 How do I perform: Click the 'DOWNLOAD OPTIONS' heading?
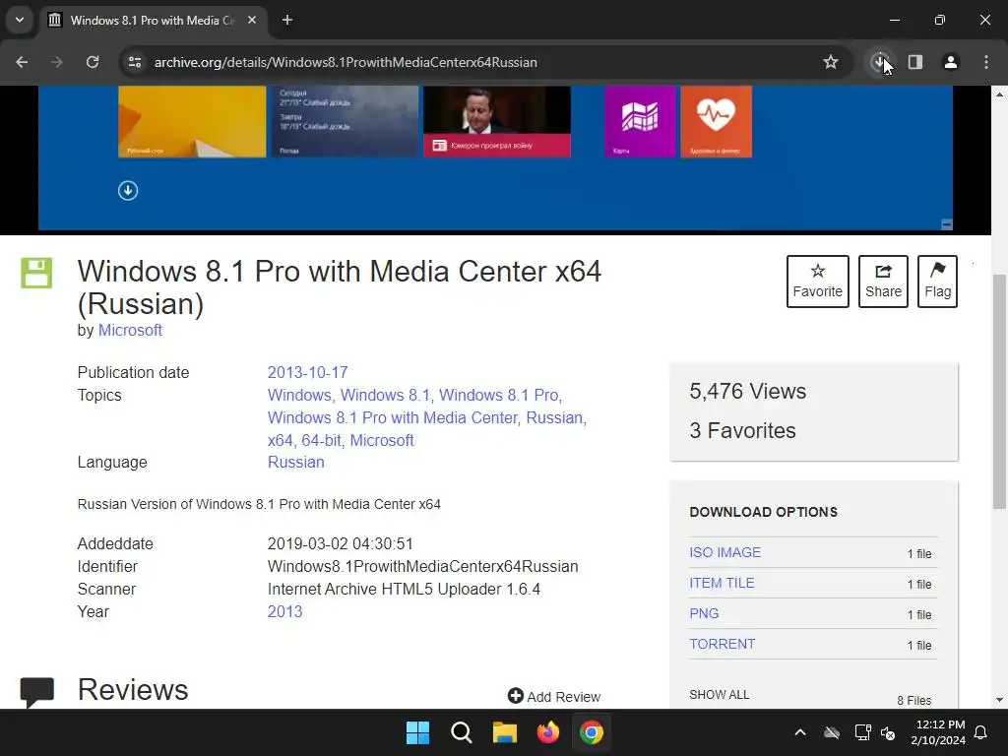pos(764,512)
